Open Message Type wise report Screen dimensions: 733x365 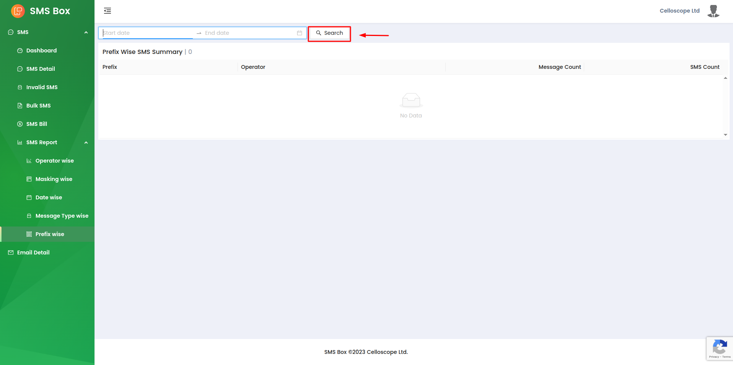click(x=62, y=216)
